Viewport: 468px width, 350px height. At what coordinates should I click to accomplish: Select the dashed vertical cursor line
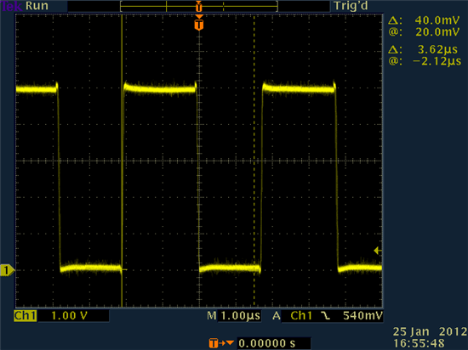pos(254,161)
